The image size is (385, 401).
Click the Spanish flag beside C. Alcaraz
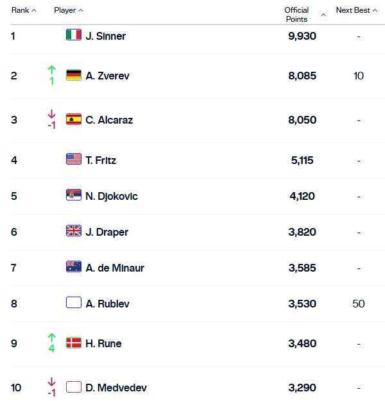(x=73, y=119)
